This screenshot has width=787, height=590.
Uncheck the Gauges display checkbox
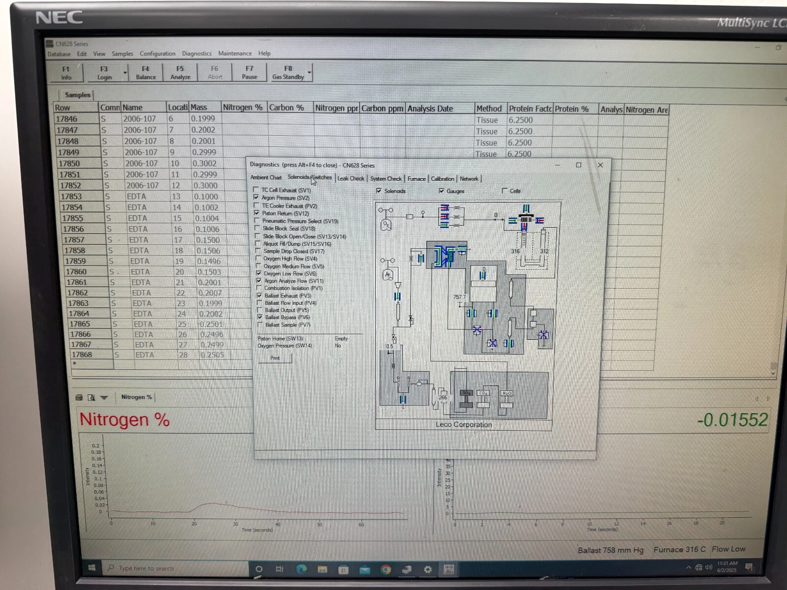click(x=441, y=191)
